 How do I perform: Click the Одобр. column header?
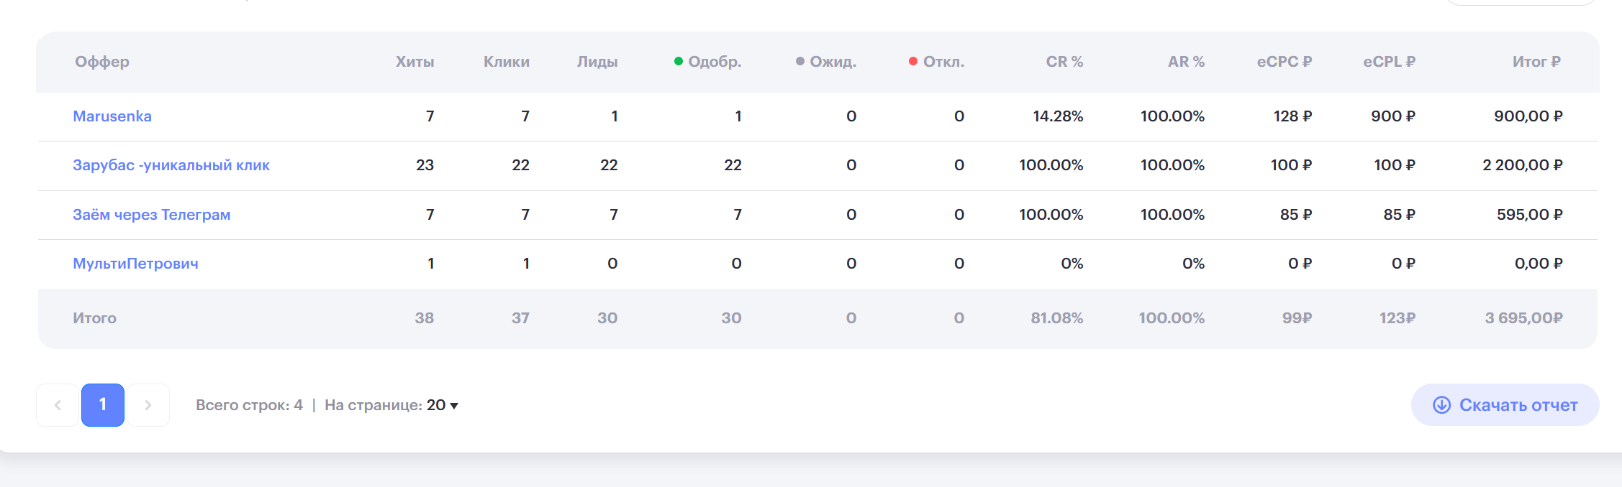click(708, 62)
